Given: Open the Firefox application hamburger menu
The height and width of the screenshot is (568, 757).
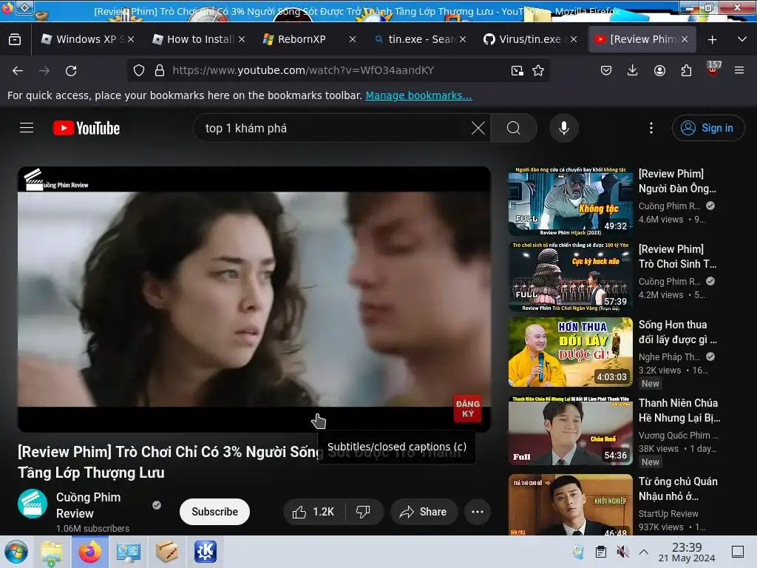Looking at the screenshot, I should pyautogui.click(x=739, y=70).
